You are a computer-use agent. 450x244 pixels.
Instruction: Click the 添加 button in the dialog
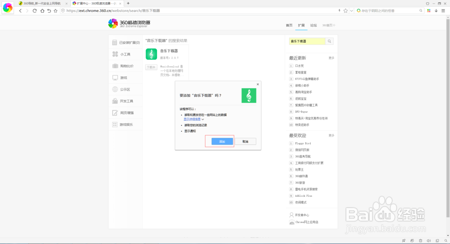pyautogui.click(x=222, y=142)
